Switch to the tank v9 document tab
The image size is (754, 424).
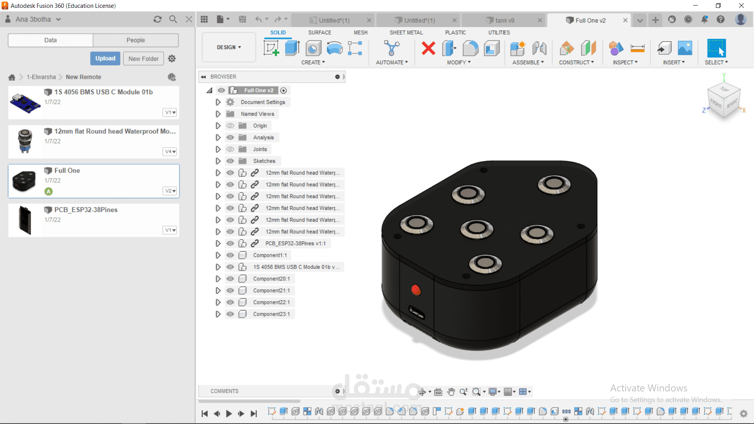click(x=504, y=20)
